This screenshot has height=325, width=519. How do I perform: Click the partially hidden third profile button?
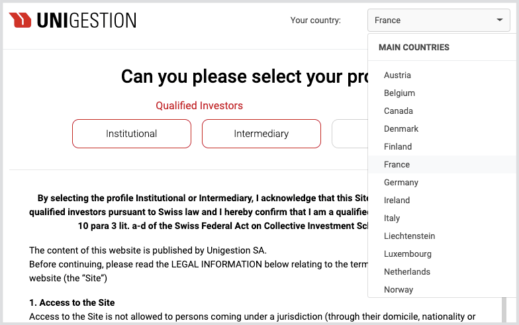(x=350, y=134)
